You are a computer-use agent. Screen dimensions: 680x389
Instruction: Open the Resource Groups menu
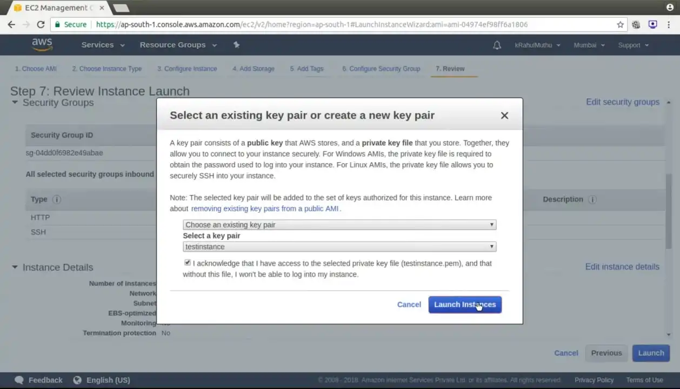[178, 45]
